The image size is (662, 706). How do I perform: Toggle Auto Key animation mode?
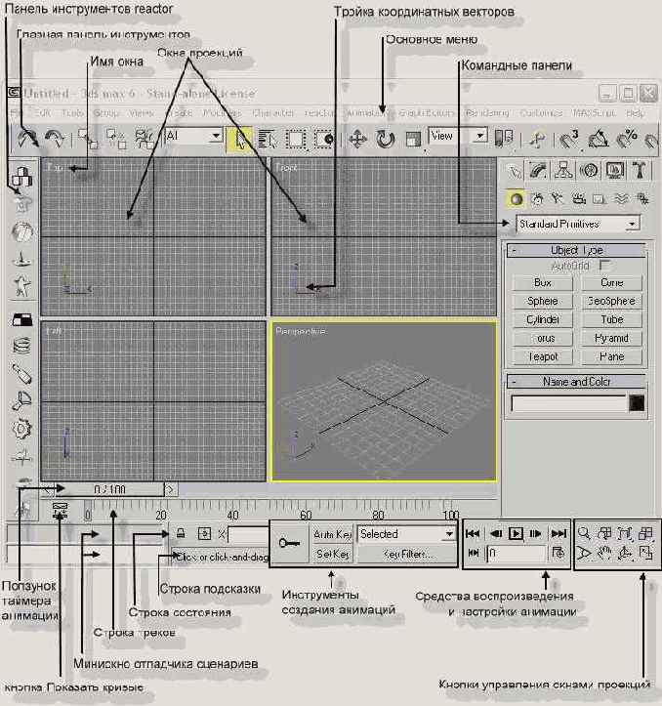[x=332, y=534]
